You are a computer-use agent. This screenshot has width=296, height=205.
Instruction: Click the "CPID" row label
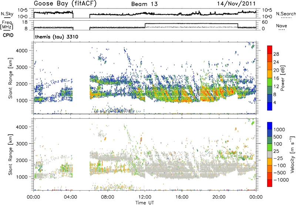8,35
